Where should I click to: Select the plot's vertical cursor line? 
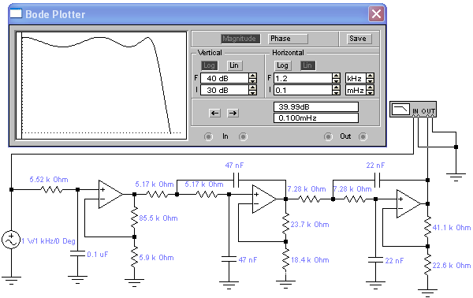[x=22, y=85]
